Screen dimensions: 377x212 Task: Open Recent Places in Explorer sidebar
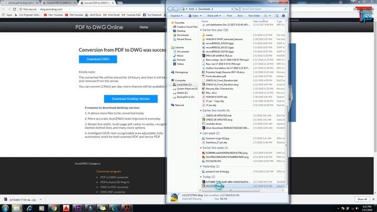click(x=182, y=39)
